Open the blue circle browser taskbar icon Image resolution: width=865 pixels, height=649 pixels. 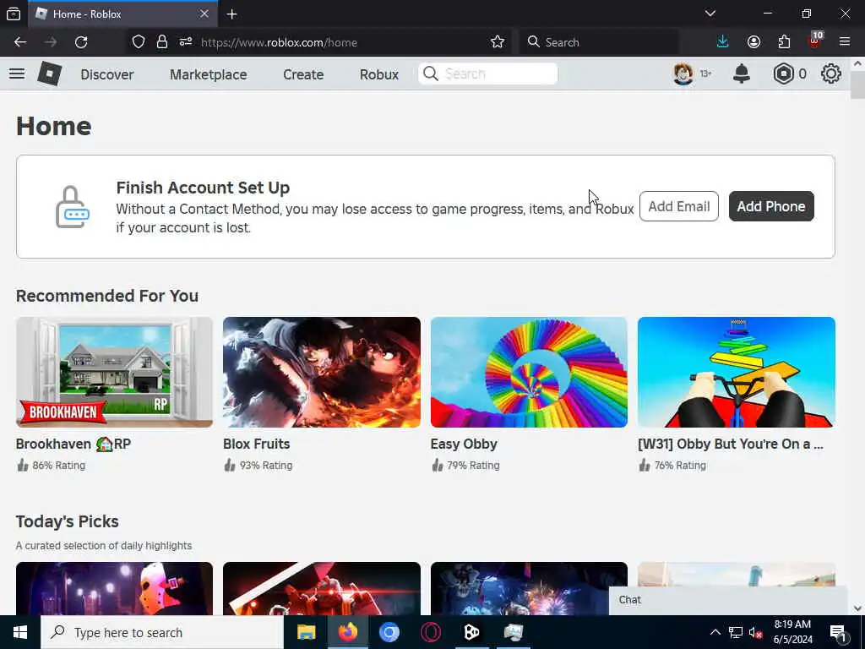pyautogui.click(x=389, y=632)
